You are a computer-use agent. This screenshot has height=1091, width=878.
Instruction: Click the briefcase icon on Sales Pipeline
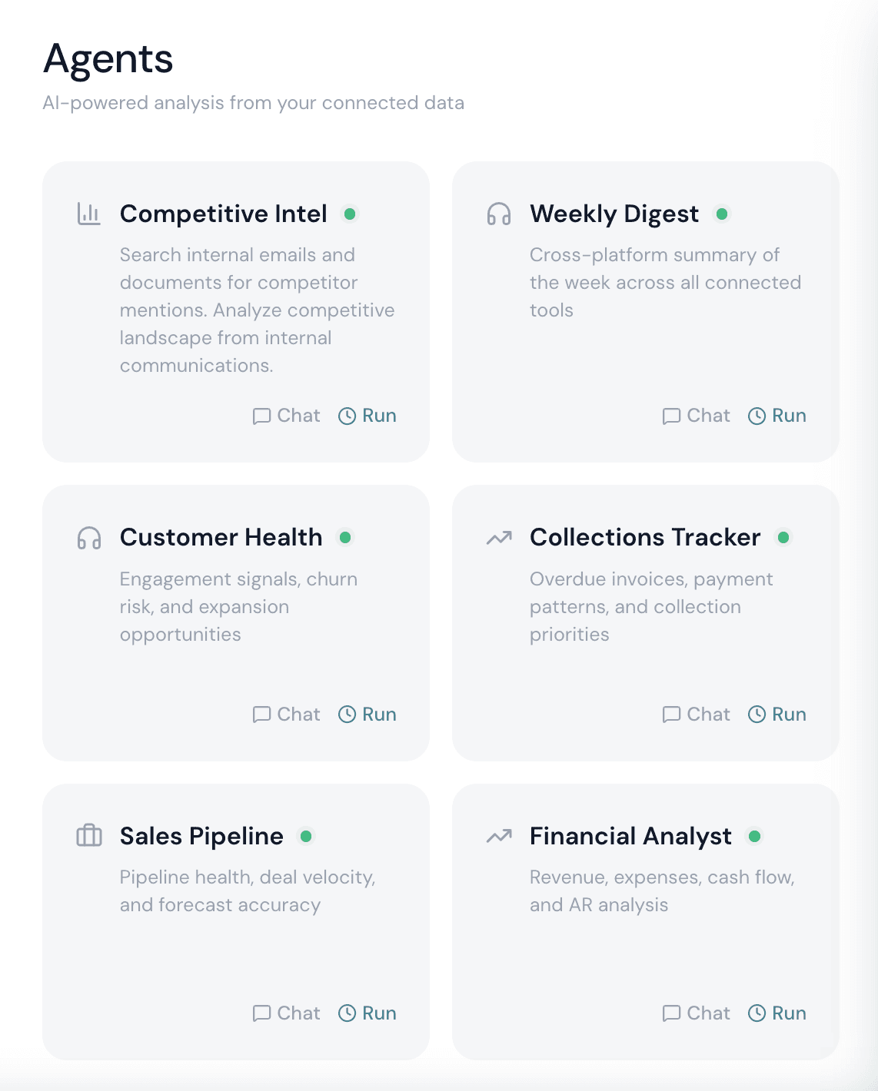pyautogui.click(x=88, y=836)
